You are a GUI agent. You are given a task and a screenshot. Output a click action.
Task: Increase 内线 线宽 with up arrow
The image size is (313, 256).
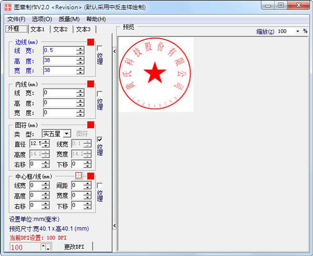click(x=80, y=91)
